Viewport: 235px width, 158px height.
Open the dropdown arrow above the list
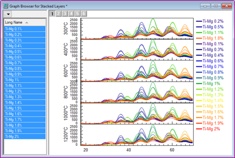7,14
